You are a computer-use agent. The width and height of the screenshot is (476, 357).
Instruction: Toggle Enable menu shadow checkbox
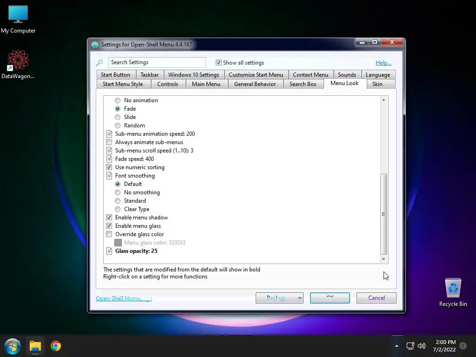(x=109, y=218)
